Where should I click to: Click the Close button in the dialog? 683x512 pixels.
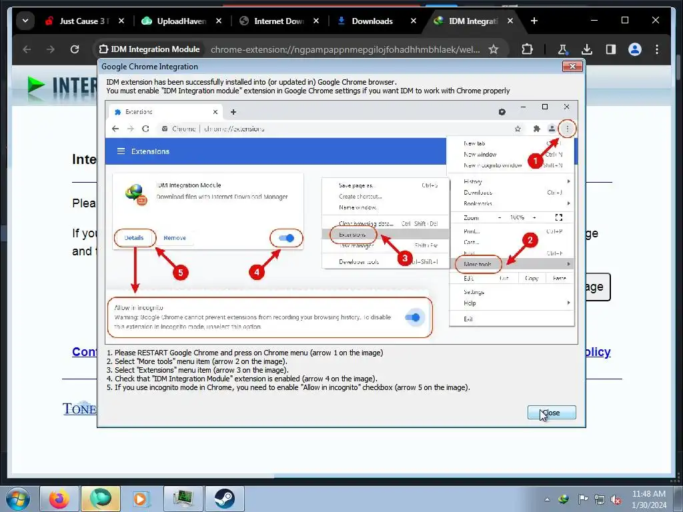click(x=552, y=413)
